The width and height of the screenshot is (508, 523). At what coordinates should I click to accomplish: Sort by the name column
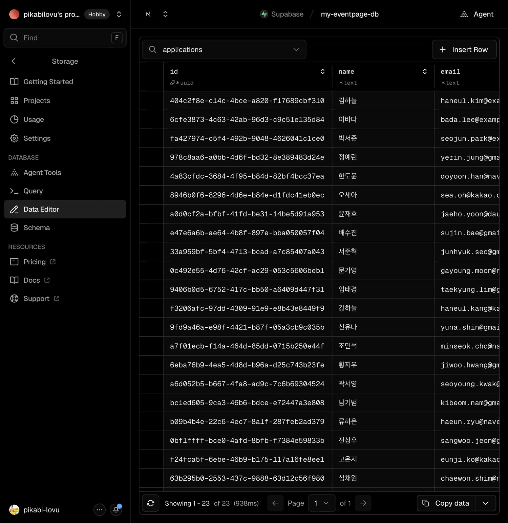click(x=425, y=71)
